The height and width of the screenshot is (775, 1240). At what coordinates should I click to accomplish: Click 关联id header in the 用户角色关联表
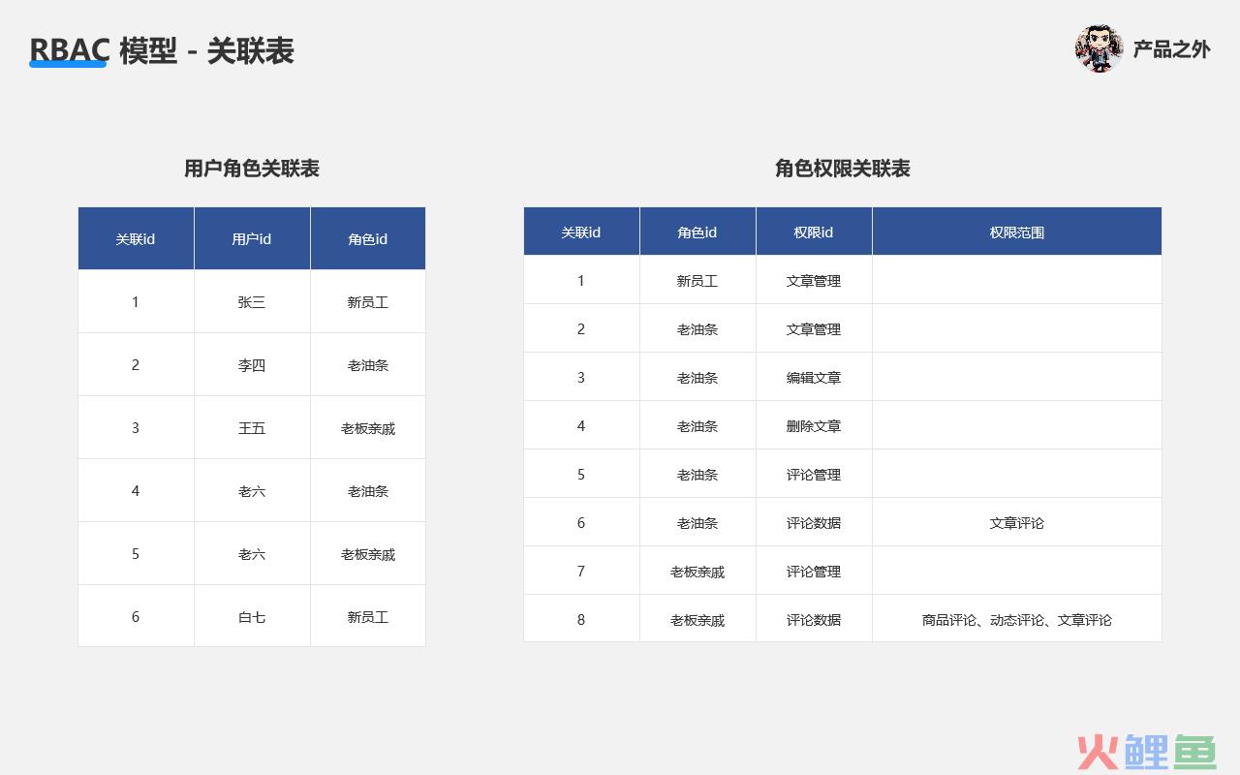[136, 238]
